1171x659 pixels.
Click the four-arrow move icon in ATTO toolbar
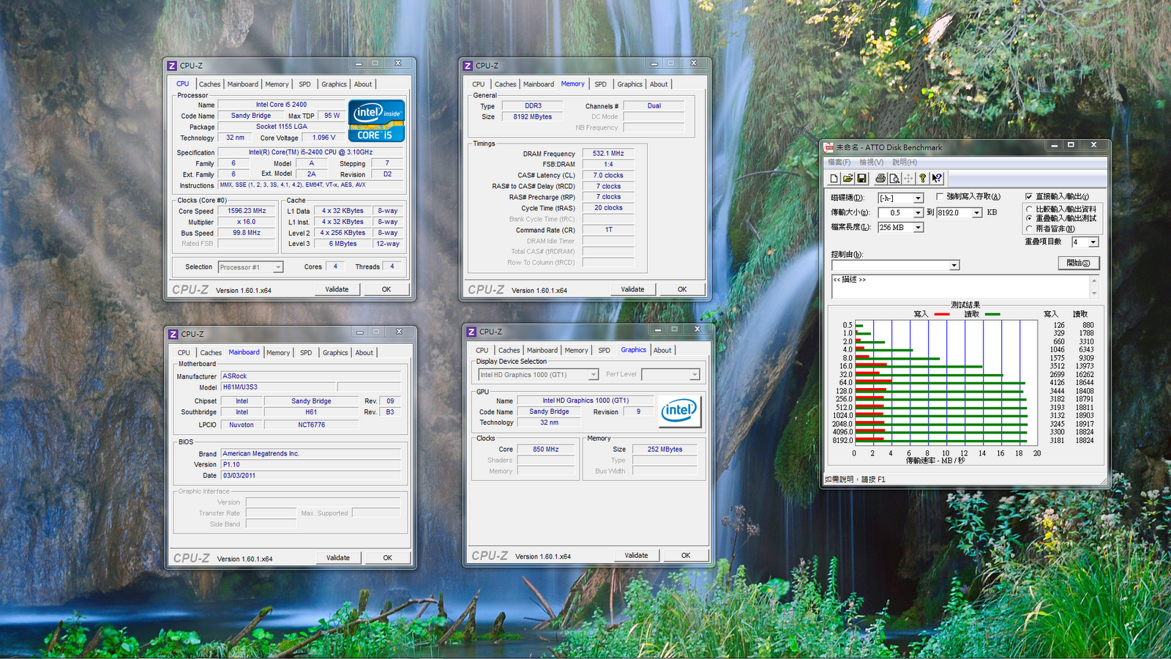pos(908,178)
